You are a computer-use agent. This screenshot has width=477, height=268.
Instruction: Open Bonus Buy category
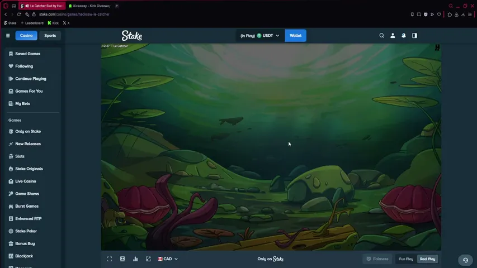(32, 243)
